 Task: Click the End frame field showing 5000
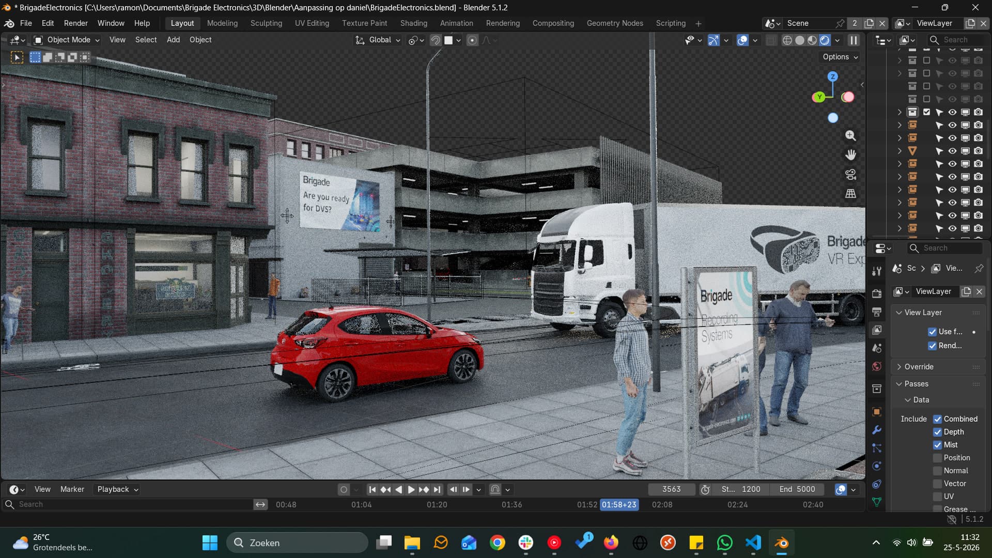tap(797, 489)
